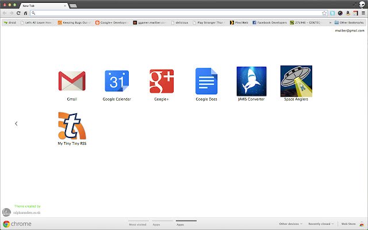Viewport: 368px width, 230px height.
Task: Click the Web Store rainbow icon
Action: (x=362, y=224)
